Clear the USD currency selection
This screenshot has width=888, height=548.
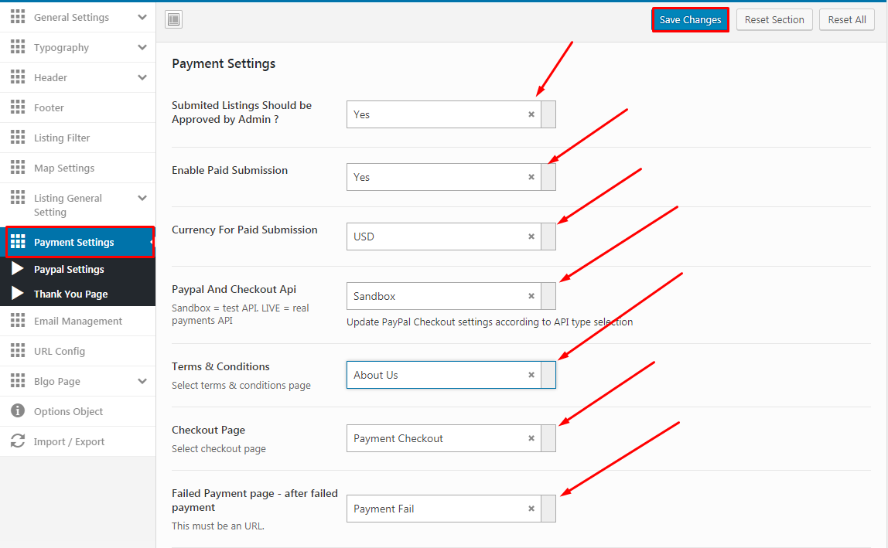531,237
